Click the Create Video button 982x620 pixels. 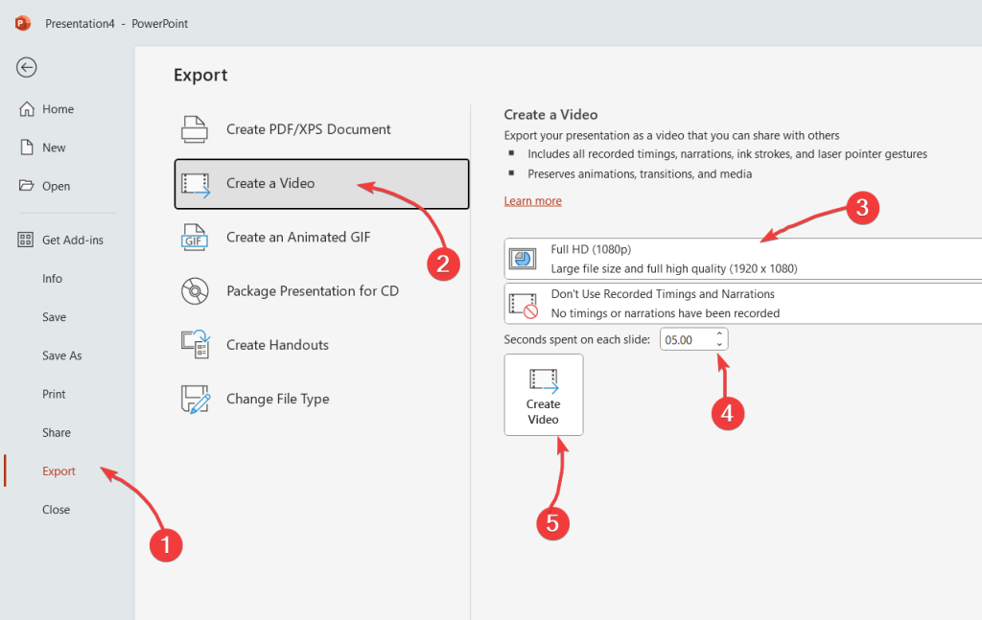pyautogui.click(x=544, y=395)
